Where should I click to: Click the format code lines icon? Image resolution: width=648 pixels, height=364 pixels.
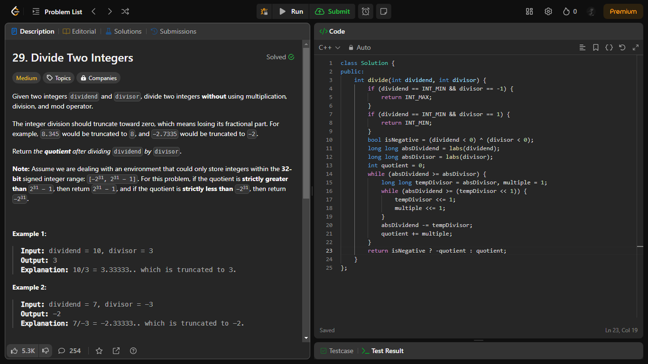tap(582, 47)
